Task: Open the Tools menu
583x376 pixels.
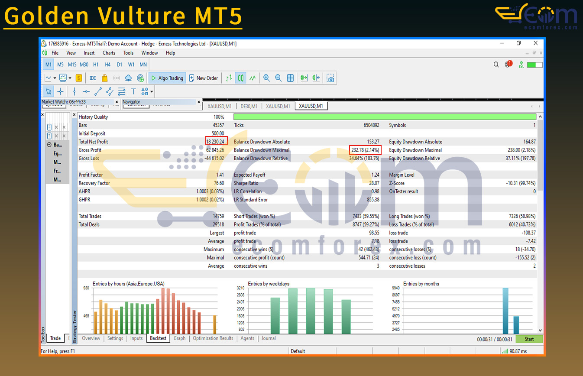Action: point(129,53)
